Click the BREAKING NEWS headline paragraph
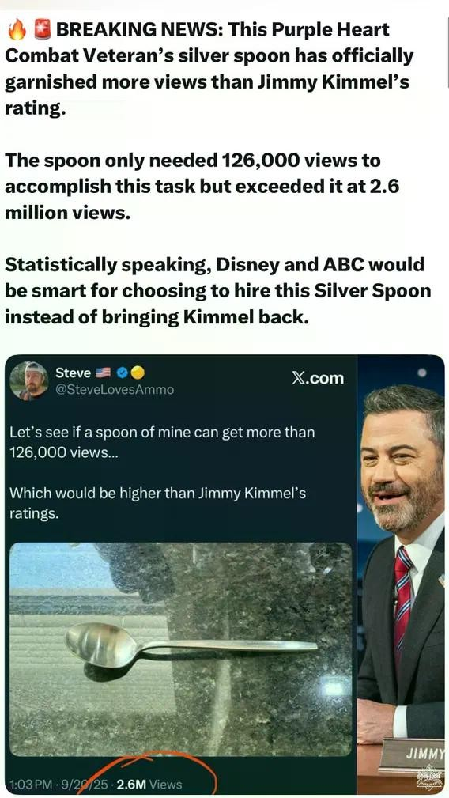Image resolution: width=449 pixels, height=798 pixels. point(209,70)
